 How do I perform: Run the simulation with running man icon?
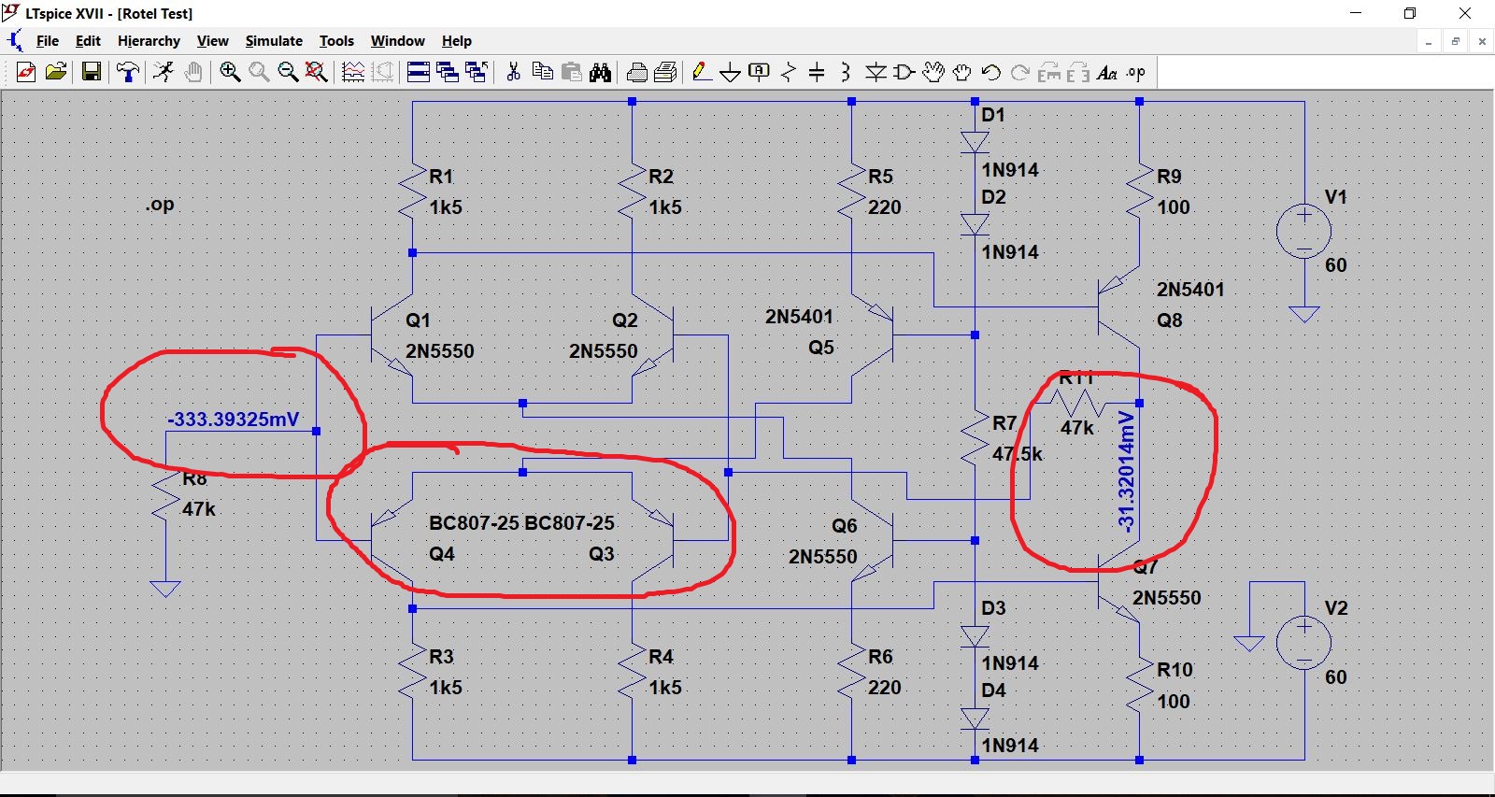pyautogui.click(x=164, y=72)
